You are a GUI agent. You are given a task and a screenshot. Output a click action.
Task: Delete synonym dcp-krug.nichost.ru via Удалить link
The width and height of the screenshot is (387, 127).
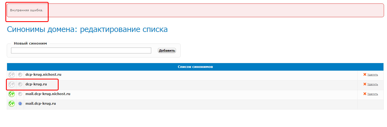coord(372,75)
